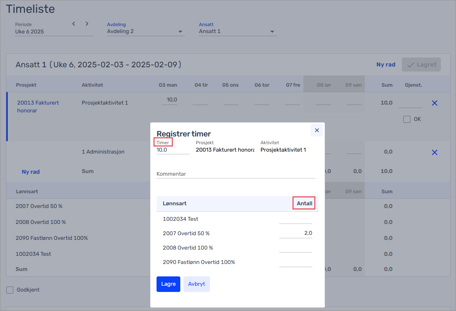
Task: Click 2008 Overtid 100 % in background list
Action: (x=41, y=222)
